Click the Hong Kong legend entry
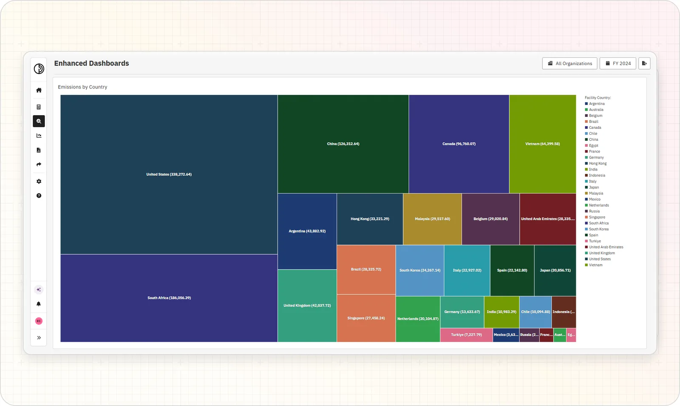 pyautogui.click(x=596, y=163)
